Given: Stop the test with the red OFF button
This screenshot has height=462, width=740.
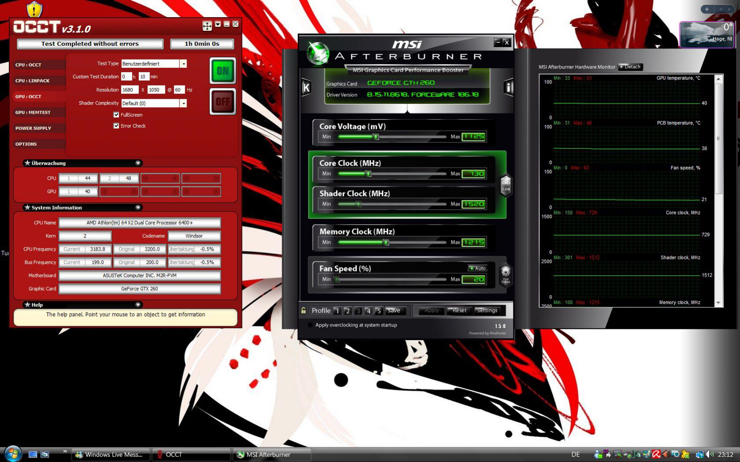Looking at the screenshot, I should (223, 101).
